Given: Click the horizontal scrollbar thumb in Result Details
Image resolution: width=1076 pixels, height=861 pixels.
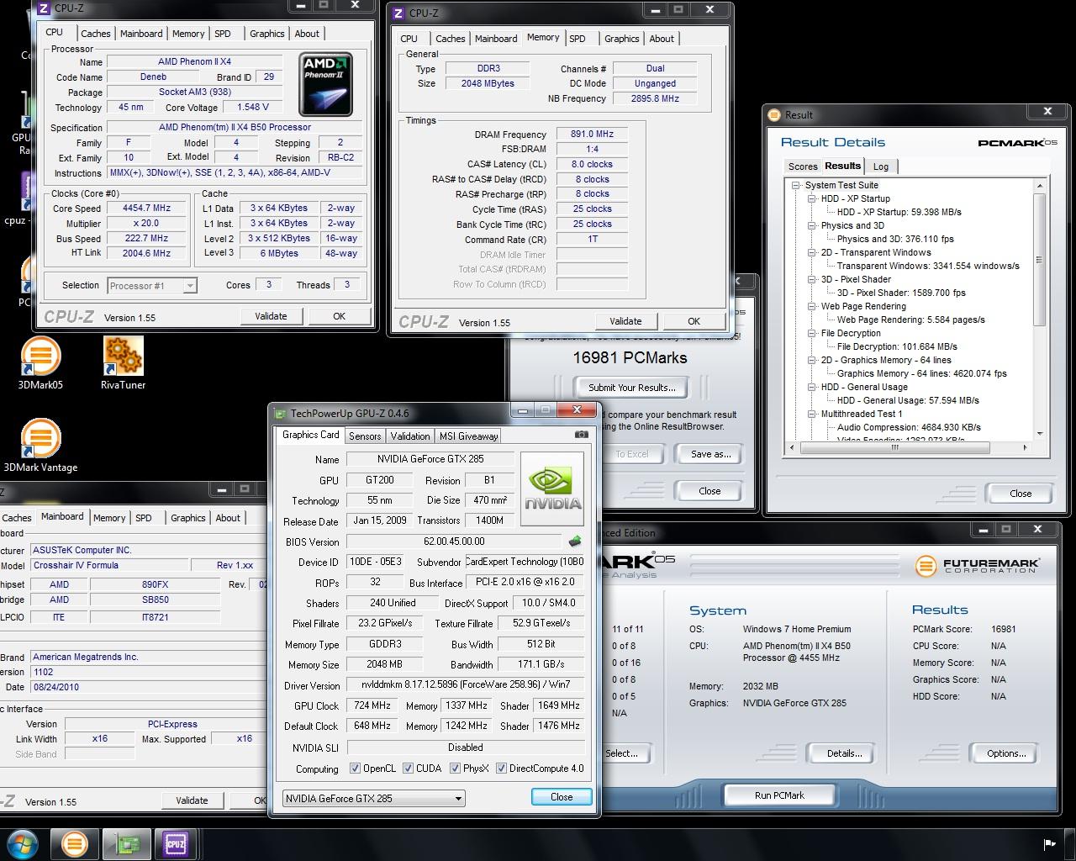Looking at the screenshot, I should pos(894,448).
